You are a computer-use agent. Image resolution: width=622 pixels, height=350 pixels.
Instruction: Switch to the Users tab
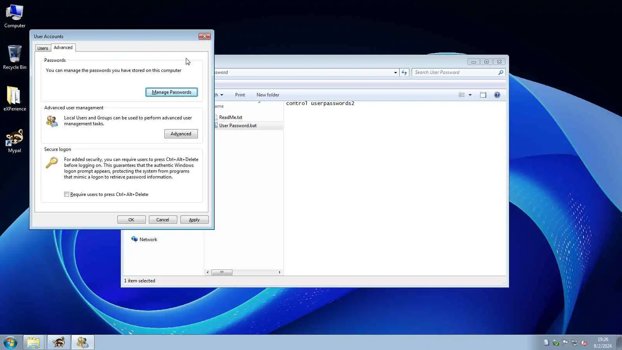click(43, 48)
